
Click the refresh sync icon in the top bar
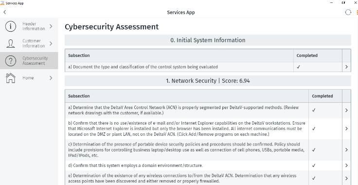(x=348, y=12)
